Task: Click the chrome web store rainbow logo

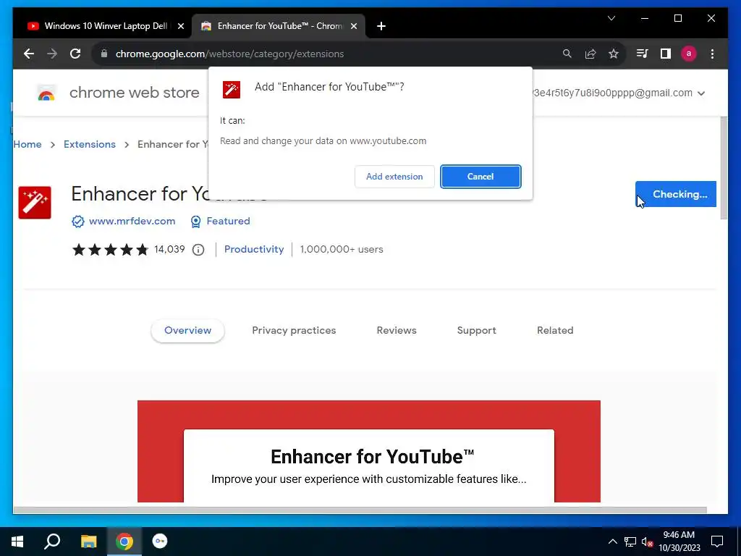Action: tap(46, 93)
